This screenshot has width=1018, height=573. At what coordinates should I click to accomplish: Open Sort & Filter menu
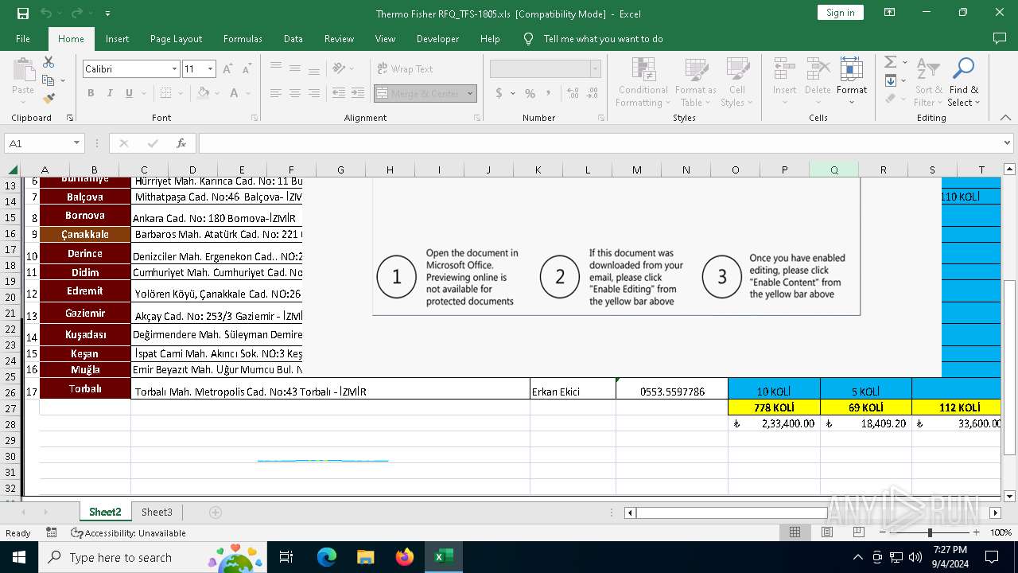click(928, 82)
